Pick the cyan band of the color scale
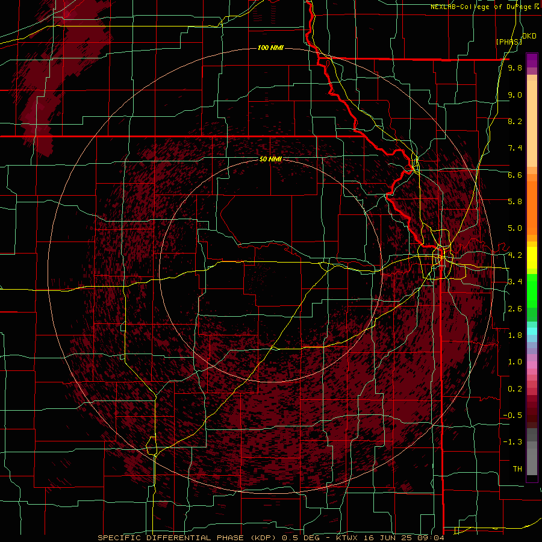 (x=532, y=331)
